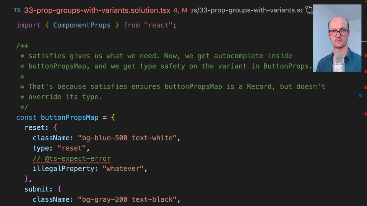Switch to the partially hidden second editor tab
367x206 pixels.
[x=248, y=10]
